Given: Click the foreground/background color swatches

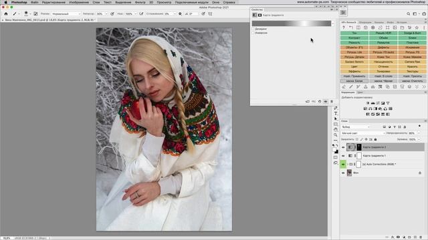Looking at the screenshot, I should (x=336, y=151).
